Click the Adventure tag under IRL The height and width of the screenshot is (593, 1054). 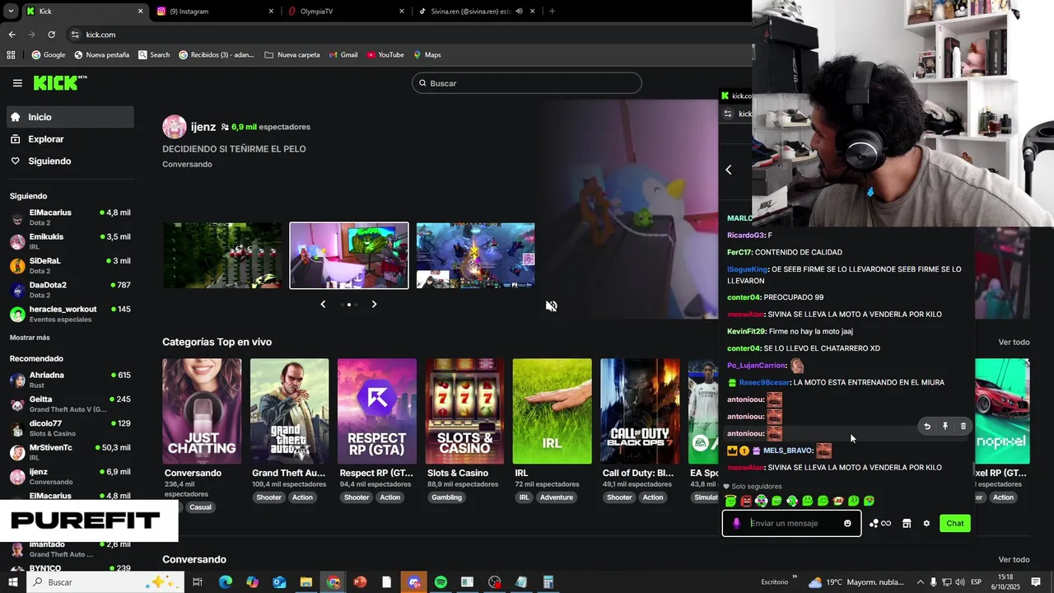[557, 497]
